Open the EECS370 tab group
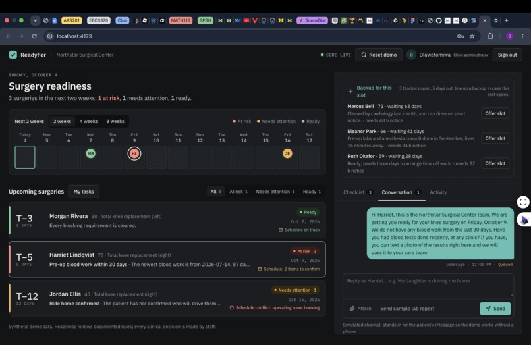Image resolution: width=531 pixels, height=345 pixels. coord(99,20)
